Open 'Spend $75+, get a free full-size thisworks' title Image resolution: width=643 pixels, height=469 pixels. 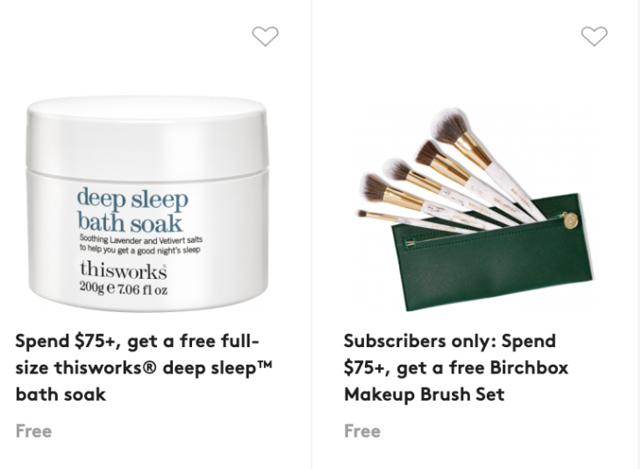pyautogui.click(x=144, y=367)
